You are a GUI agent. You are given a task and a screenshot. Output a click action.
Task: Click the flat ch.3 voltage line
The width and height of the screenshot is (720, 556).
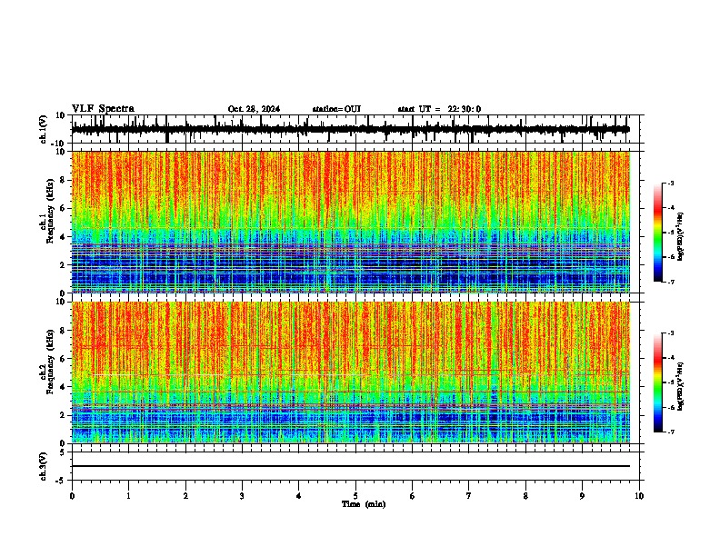click(351, 466)
